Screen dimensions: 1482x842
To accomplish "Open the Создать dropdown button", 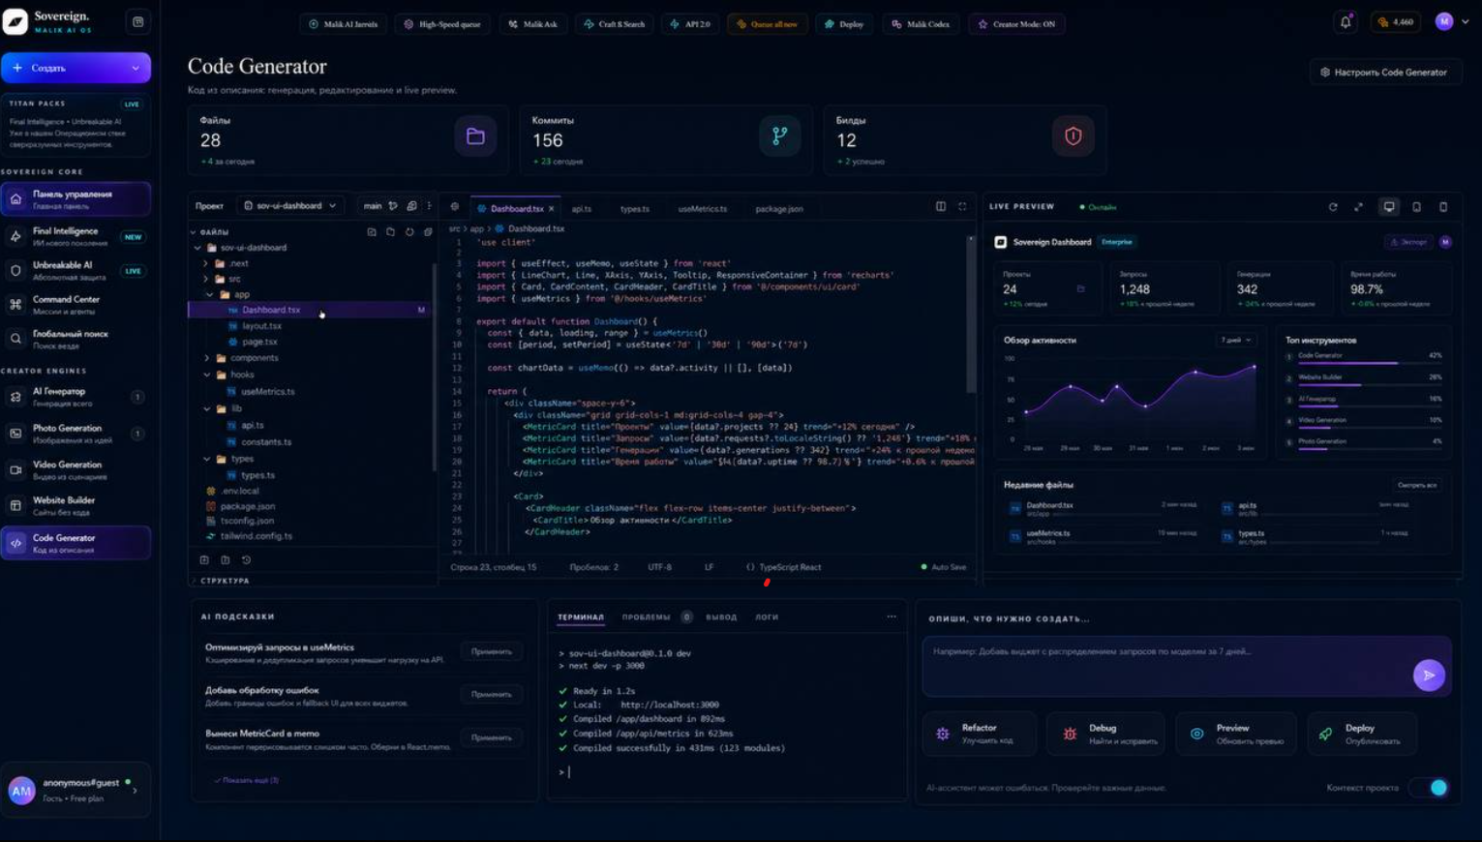I will point(76,68).
